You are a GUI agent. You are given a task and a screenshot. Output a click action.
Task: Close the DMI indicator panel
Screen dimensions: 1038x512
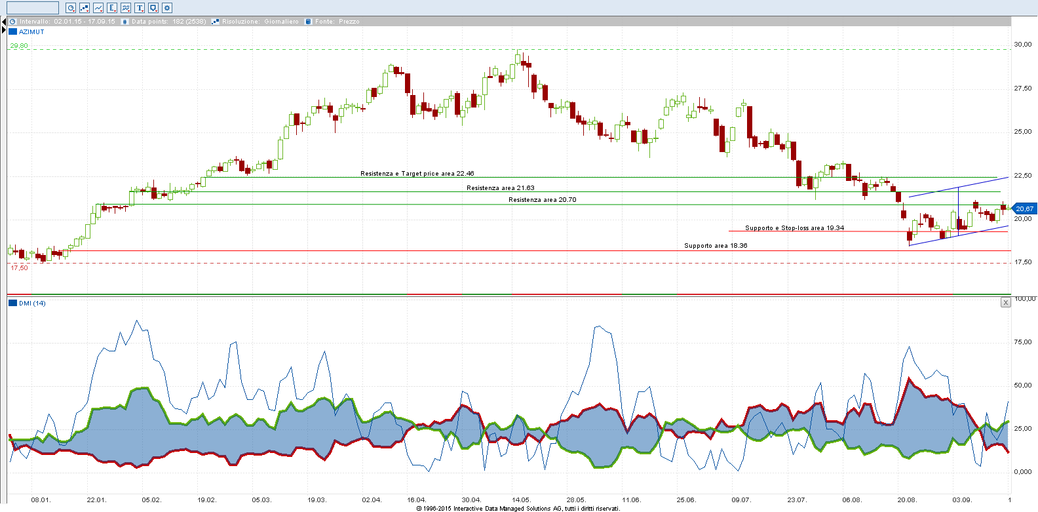tap(1006, 302)
